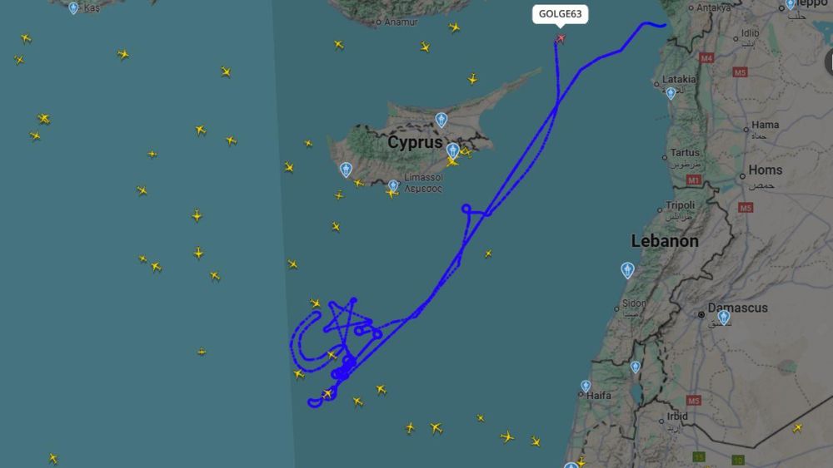Select the airport pin by Limassol

point(393,185)
